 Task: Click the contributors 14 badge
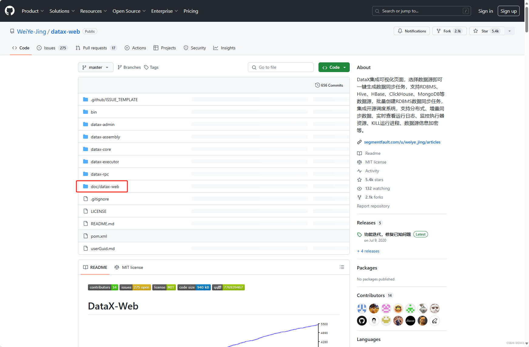tap(103, 287)
